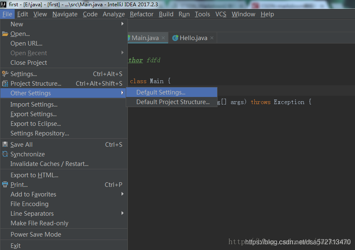Image resolution: width=355 pixels, height=250 pixels.
Task: Open the Build menu
Action: click(x=166, y=14)
